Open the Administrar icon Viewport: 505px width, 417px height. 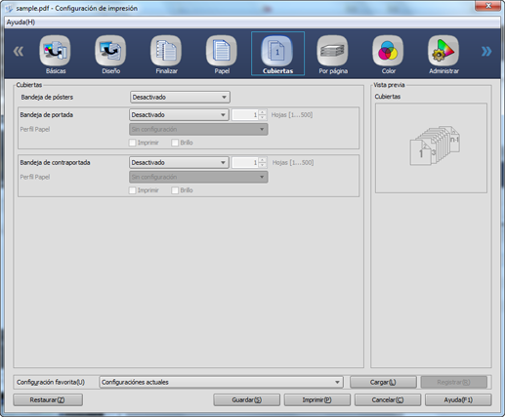coord(443,55)
